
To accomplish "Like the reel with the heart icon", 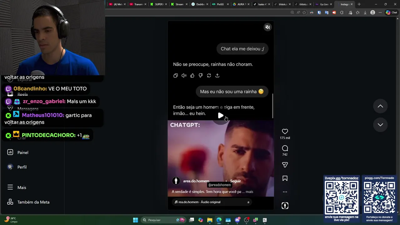I will point(285,132).
